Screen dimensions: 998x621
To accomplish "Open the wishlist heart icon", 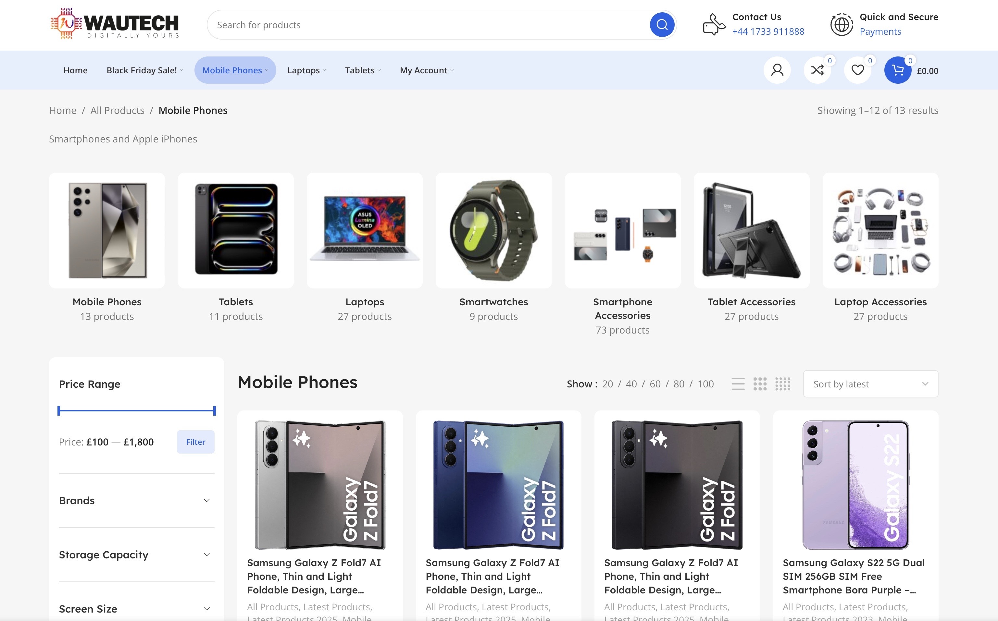I will click(857, 70).
